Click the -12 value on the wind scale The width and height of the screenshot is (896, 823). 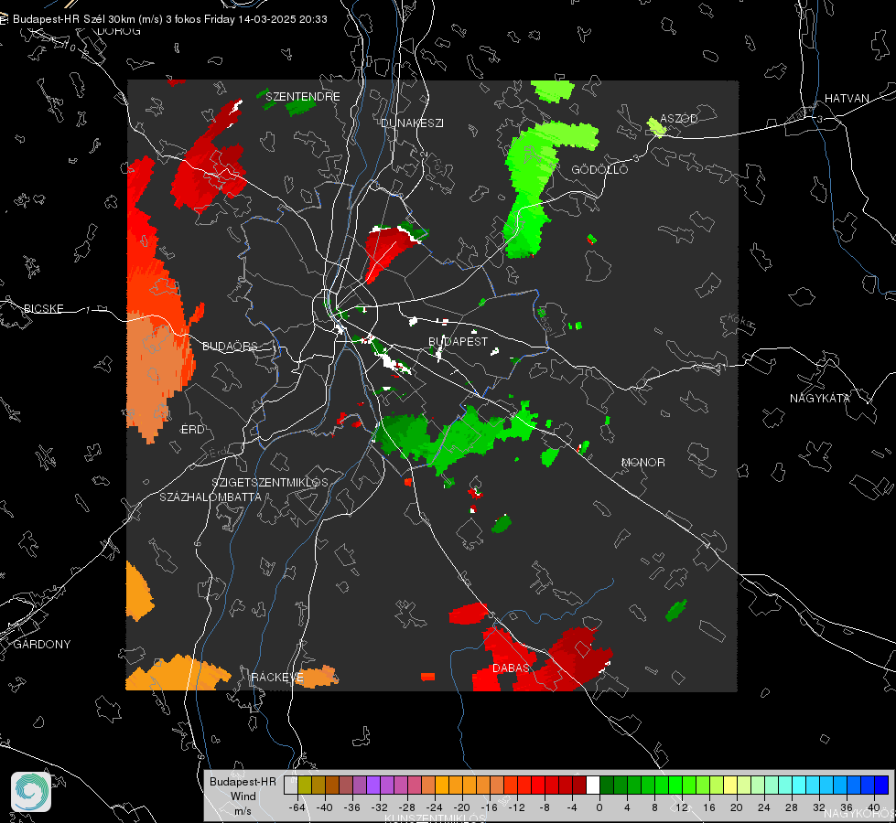(x=517, y=807)
